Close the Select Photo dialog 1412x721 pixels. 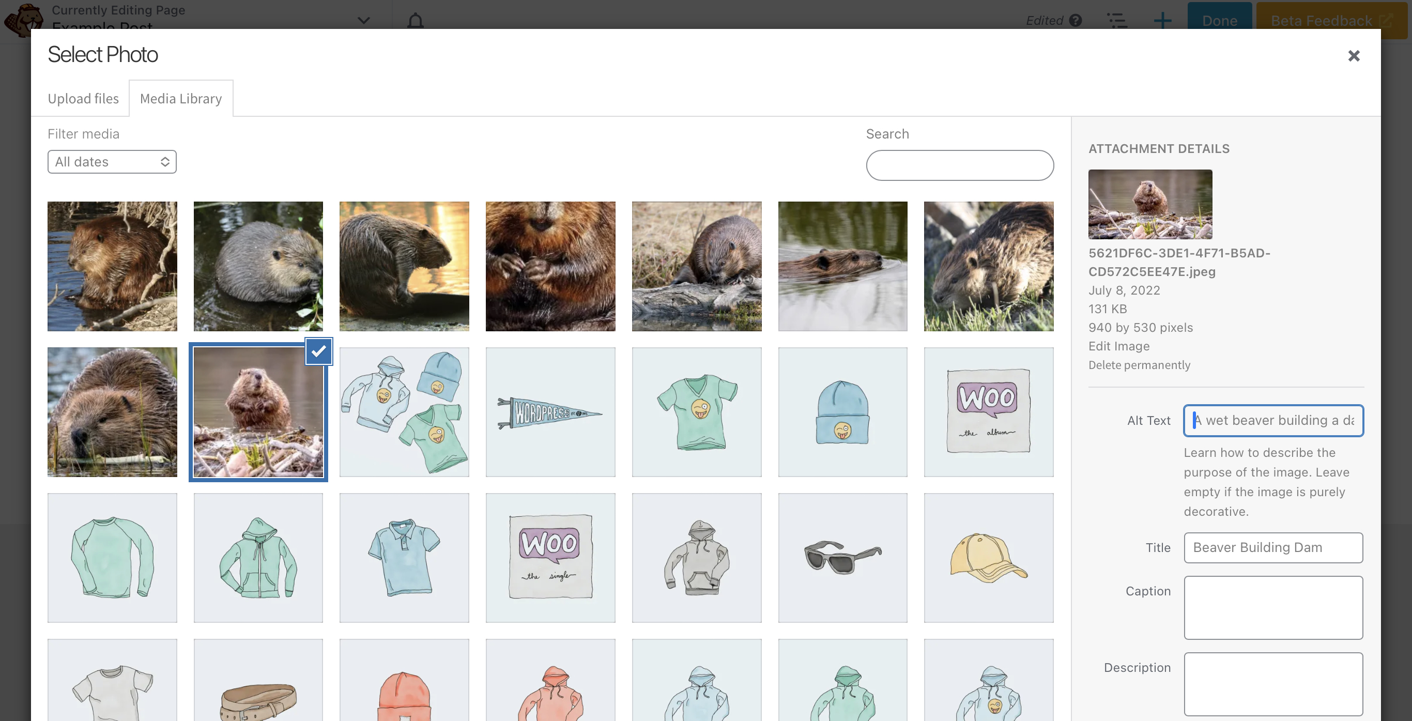pos(1354,56)
